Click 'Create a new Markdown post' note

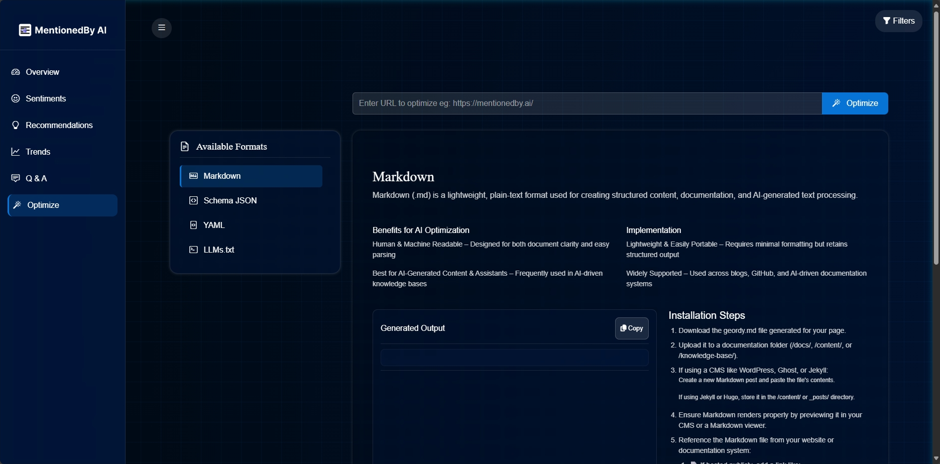(756, 380)
